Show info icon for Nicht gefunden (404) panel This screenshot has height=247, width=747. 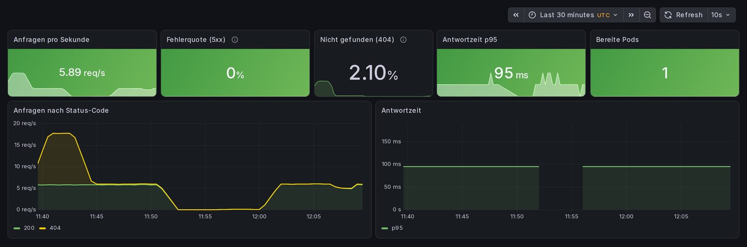pos(403,40)
